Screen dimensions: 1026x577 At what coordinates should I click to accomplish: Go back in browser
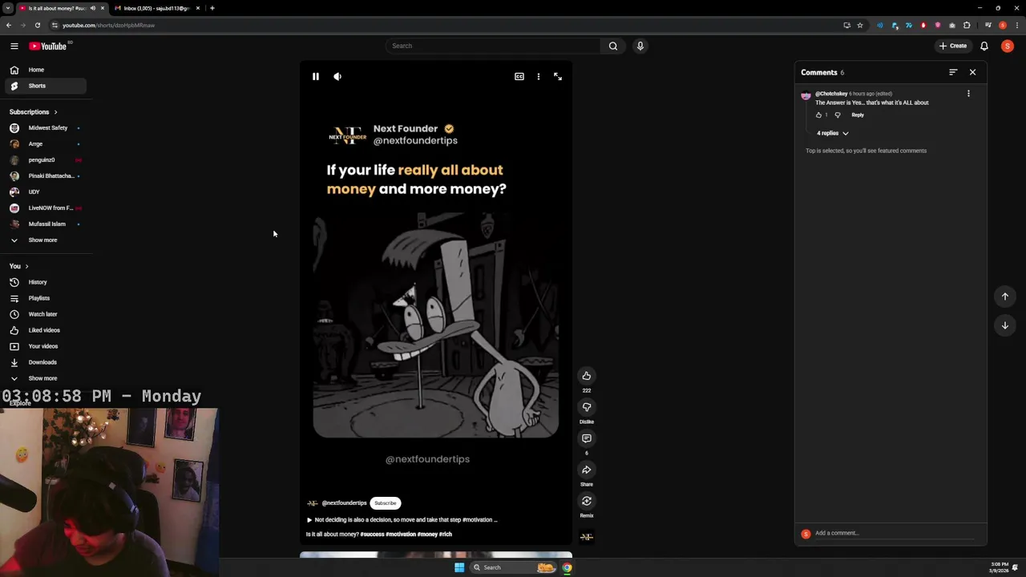click(9, 25)
